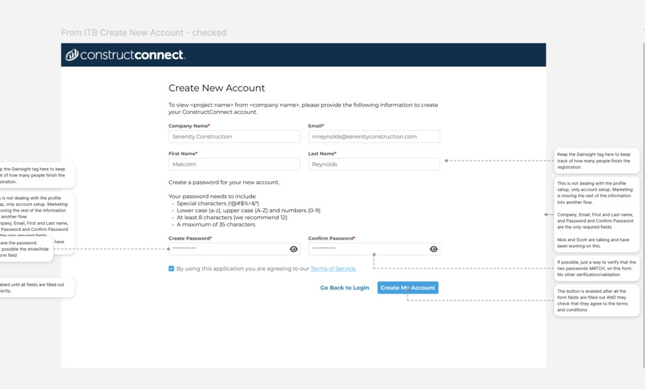Image resolution: width=645 pixels, height=389 pixels.
Task: Click into the First Name field
Action: (234, 164)
